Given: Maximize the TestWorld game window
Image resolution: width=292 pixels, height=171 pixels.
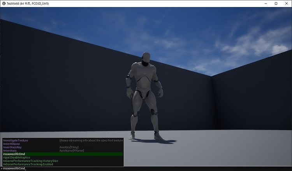Looking at the screenshot, I should 276,4.
